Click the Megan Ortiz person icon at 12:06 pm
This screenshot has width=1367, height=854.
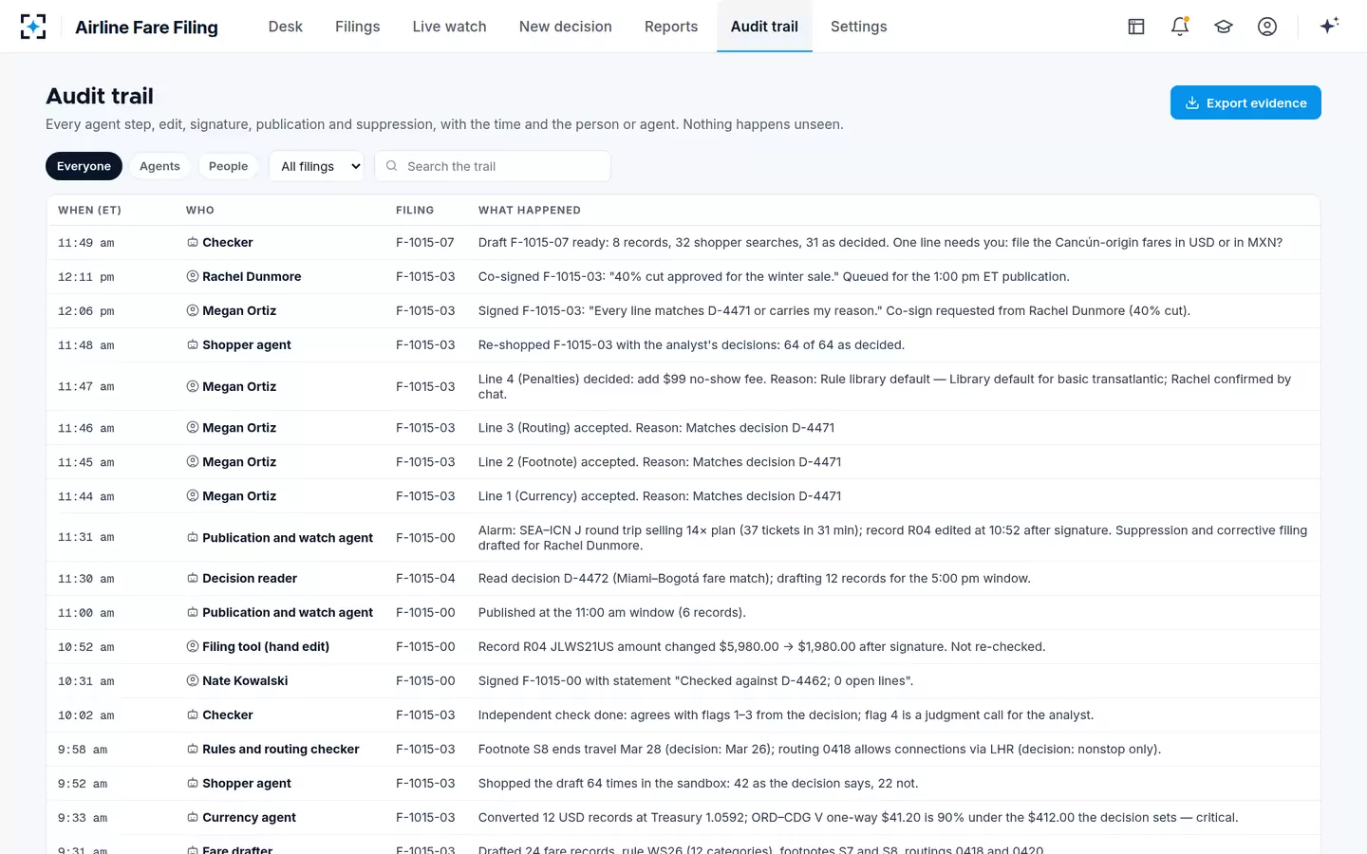pos(193,310)
